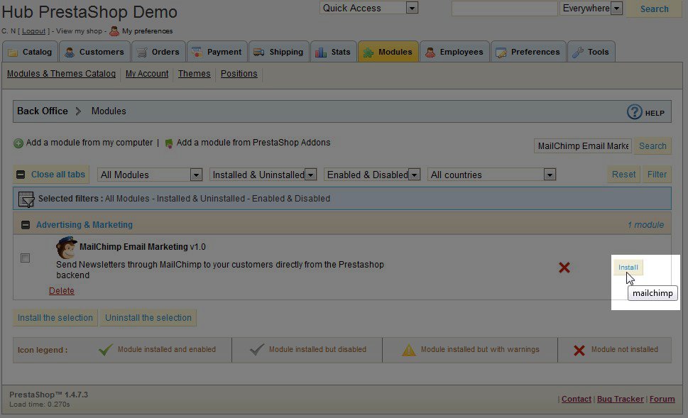Click the Delete link under MailChimp

(62, 291)
